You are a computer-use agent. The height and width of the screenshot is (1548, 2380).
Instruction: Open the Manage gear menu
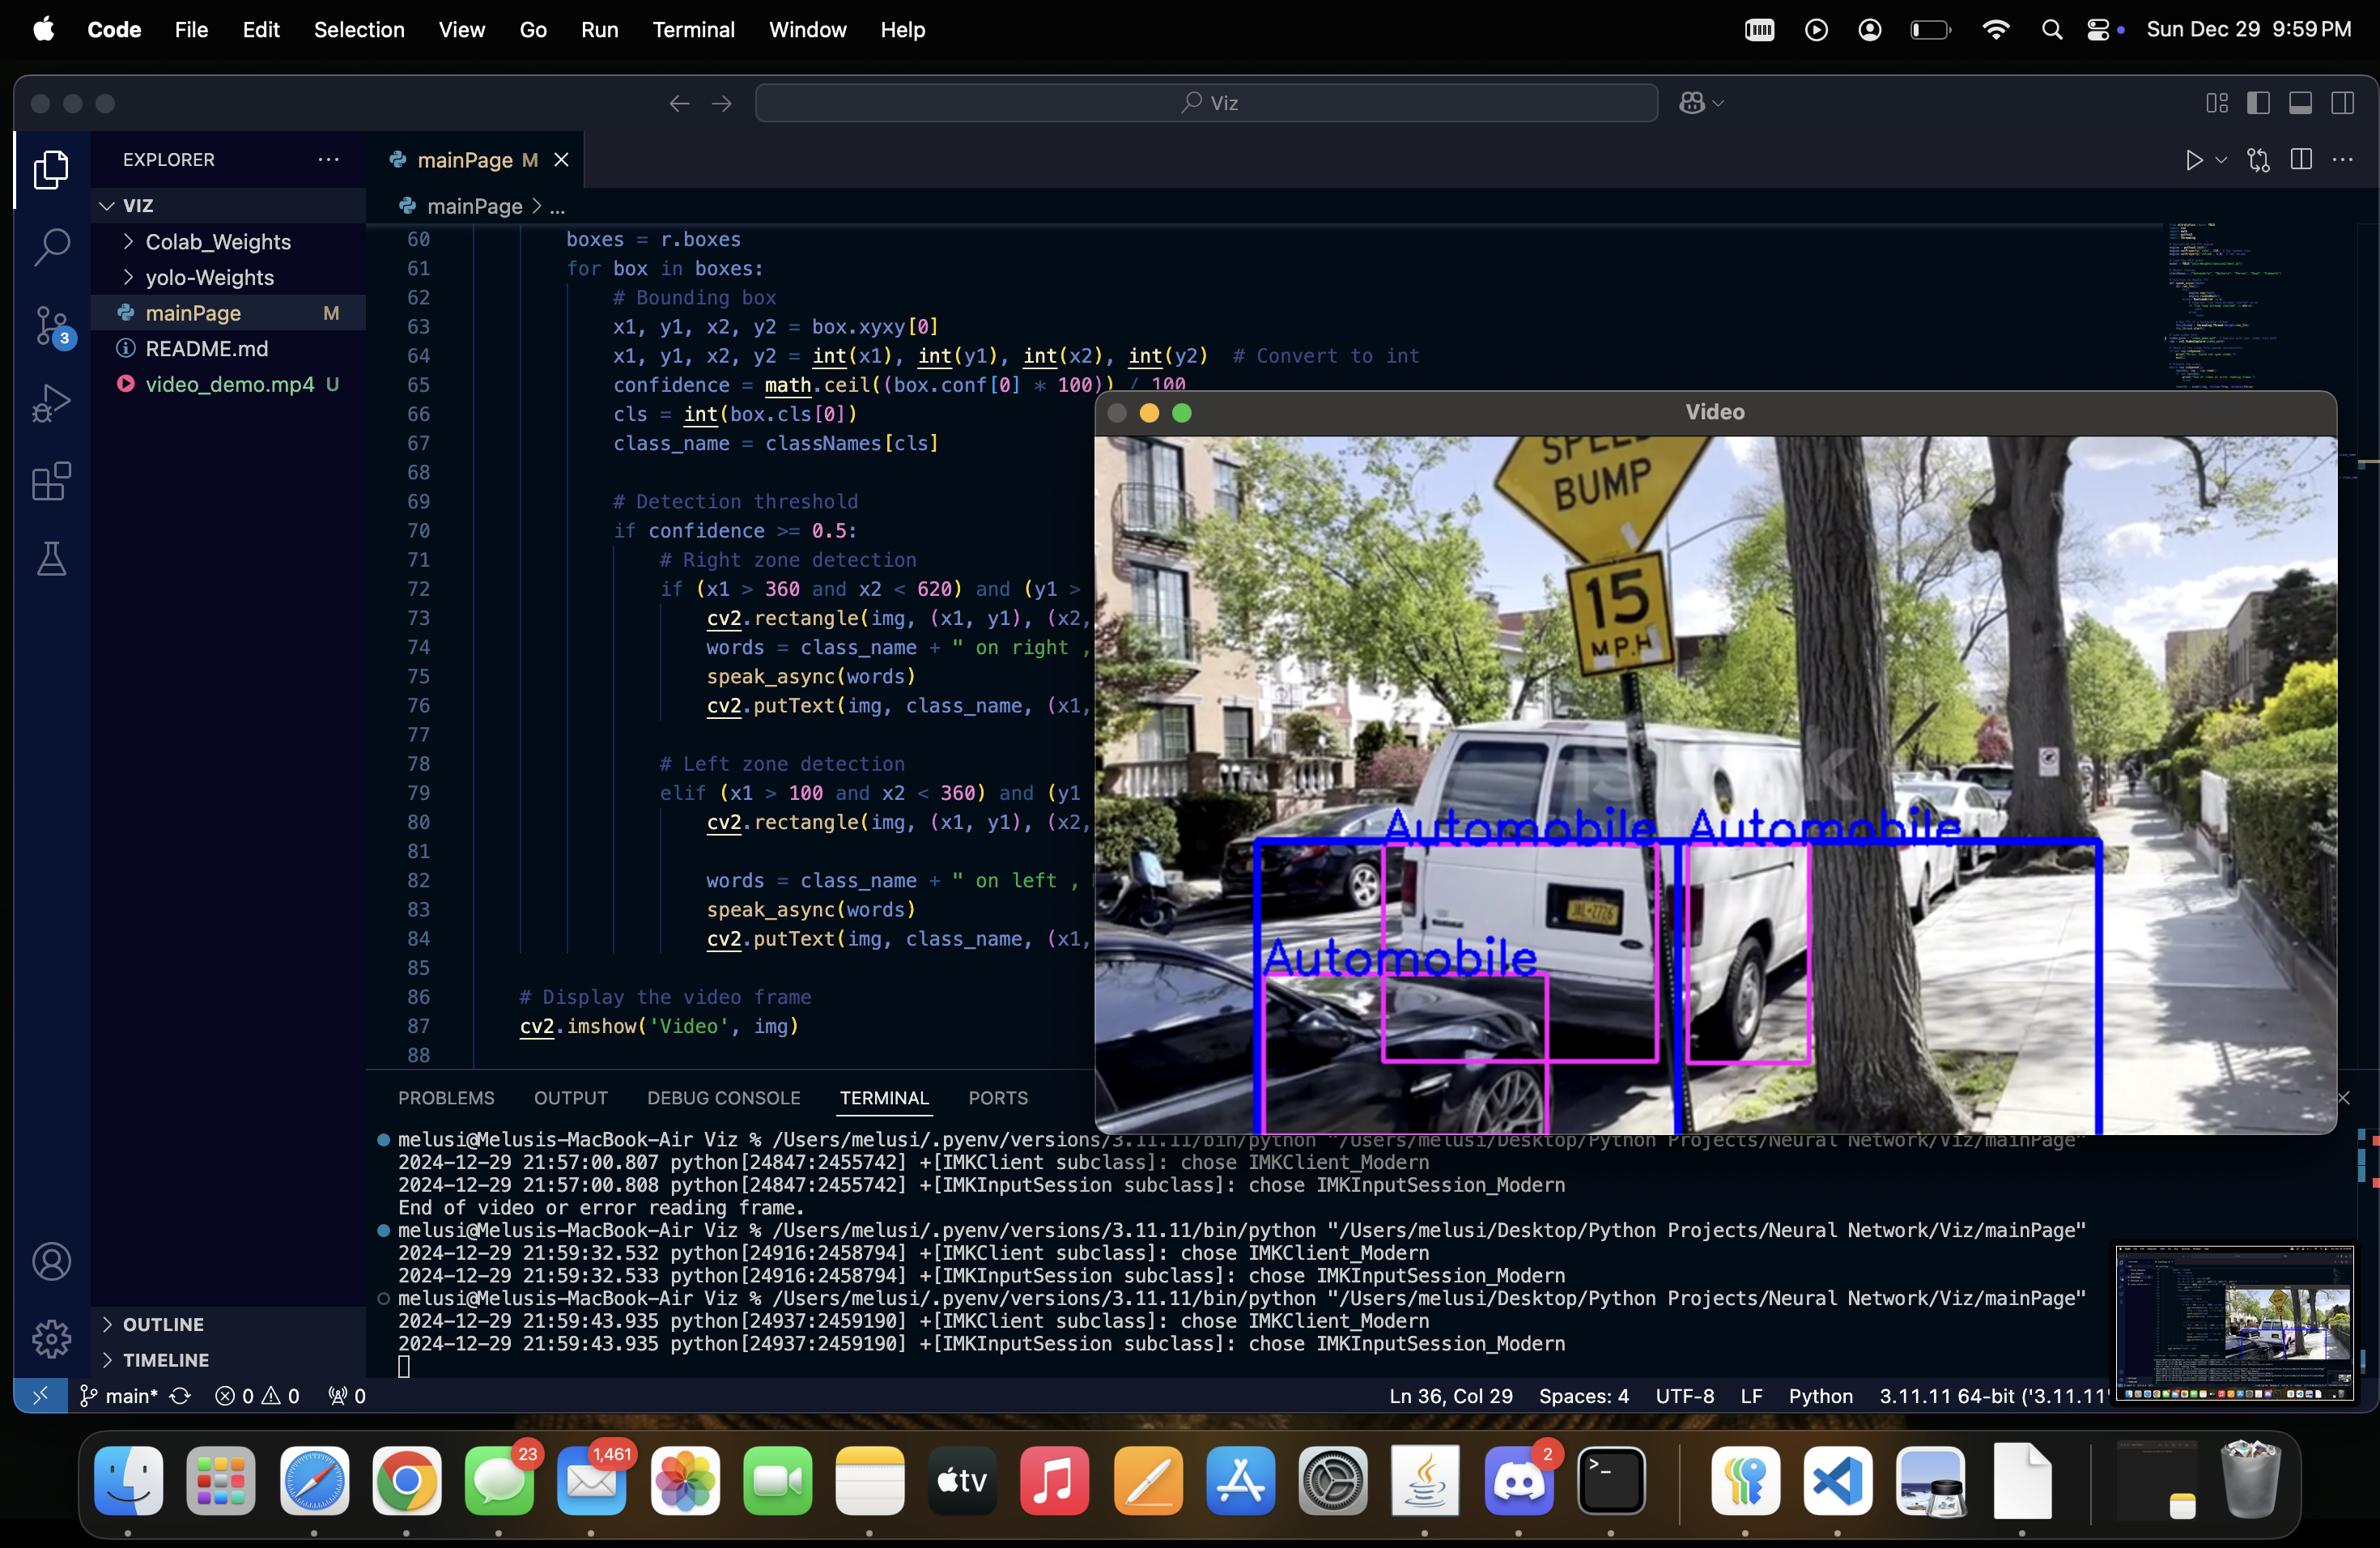51,1339
